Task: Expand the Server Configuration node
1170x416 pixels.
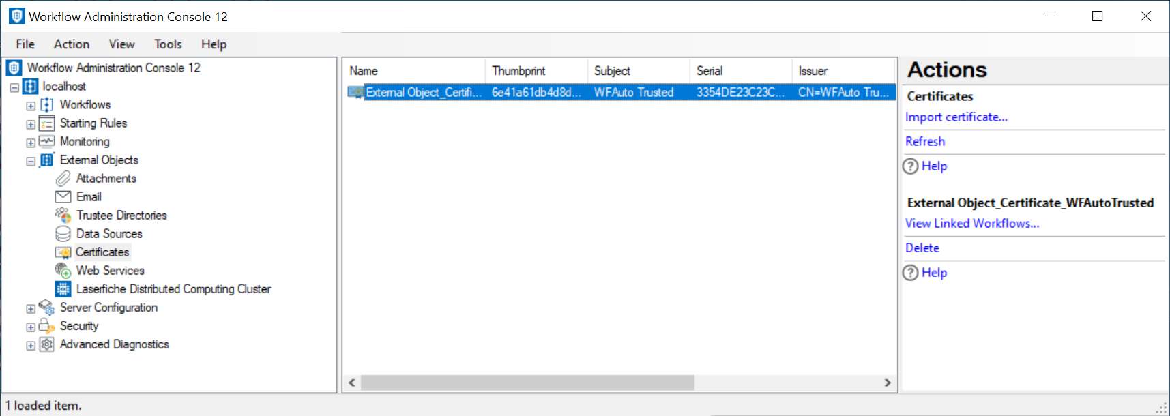Action: tap(31, 308)
